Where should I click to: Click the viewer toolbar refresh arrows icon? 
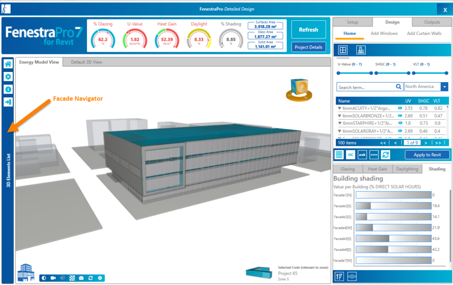click(x=90, y=278)
